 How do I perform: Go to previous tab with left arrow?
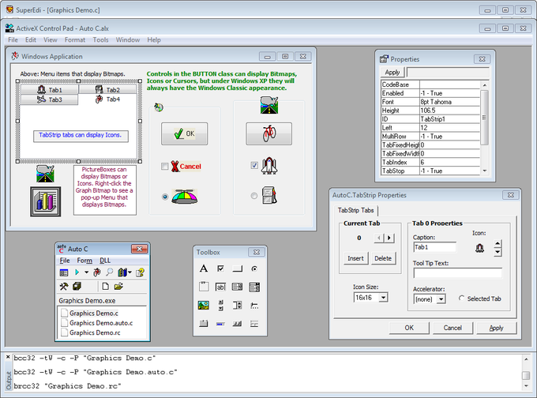(379, 238)
